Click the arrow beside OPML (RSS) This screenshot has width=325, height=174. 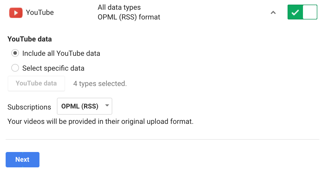point(107,106)
